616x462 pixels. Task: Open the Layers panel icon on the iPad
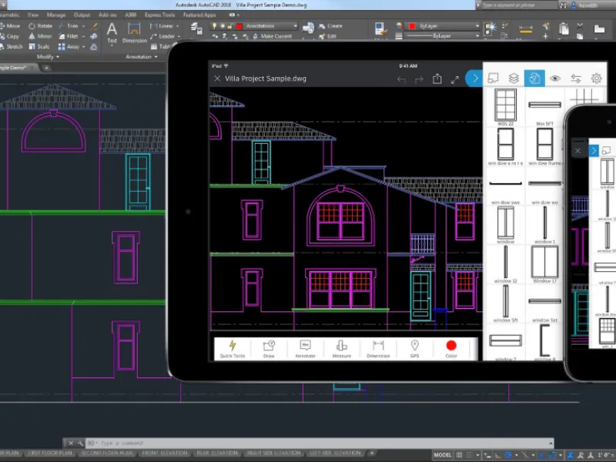coord(514,79)
